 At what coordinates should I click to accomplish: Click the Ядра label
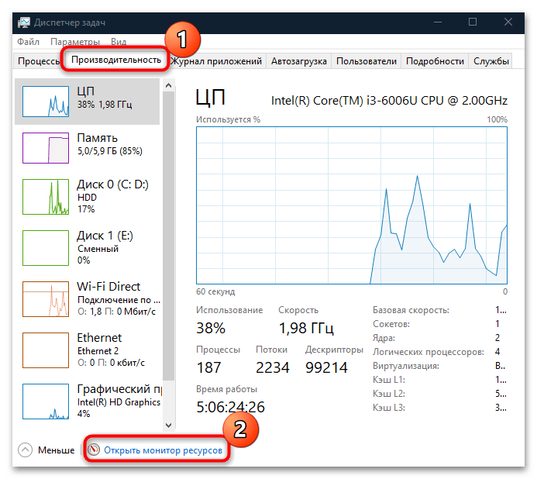pyautogui.click(x=384, y=338)
